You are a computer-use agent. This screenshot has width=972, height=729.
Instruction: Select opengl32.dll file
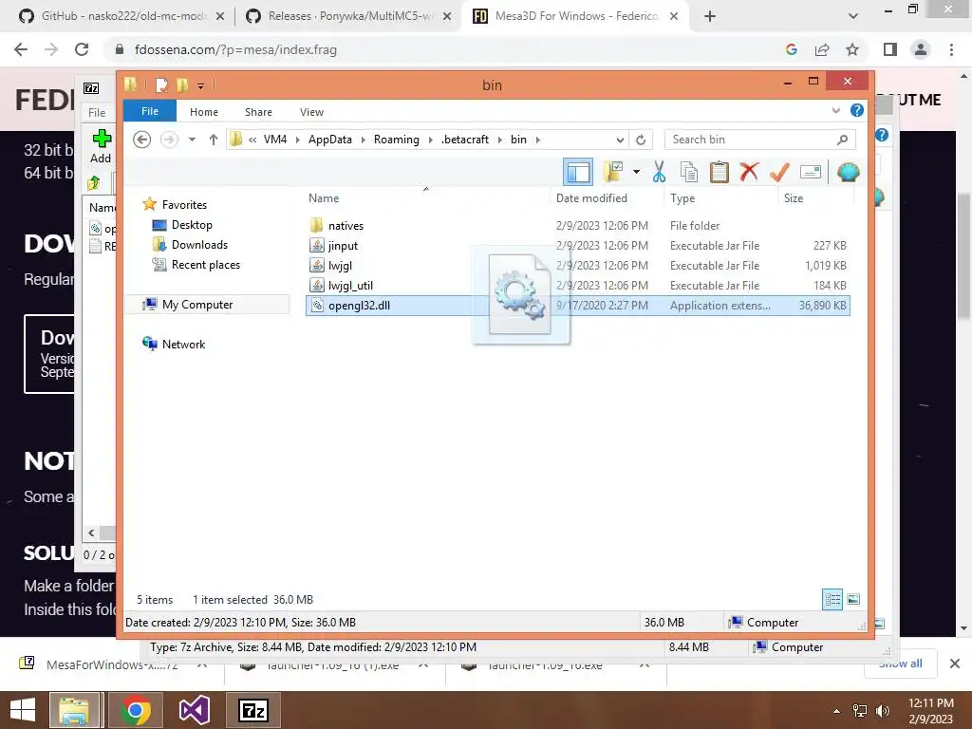[578, 305]
